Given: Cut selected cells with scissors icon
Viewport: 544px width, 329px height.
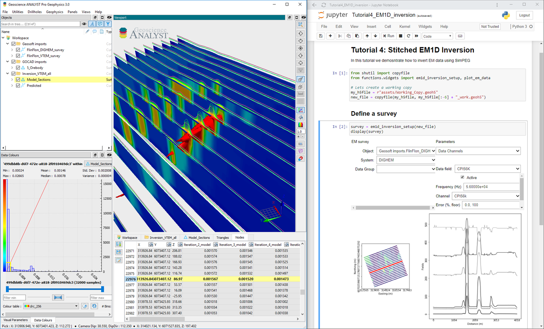Looking at the screenshot, I should [x=340, y=36].
